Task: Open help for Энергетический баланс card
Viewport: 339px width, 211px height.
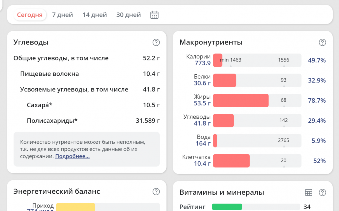Action: pyautogui.click(x=156, y=192)
